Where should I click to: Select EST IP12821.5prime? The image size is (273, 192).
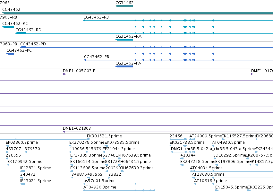click(36, 168)
